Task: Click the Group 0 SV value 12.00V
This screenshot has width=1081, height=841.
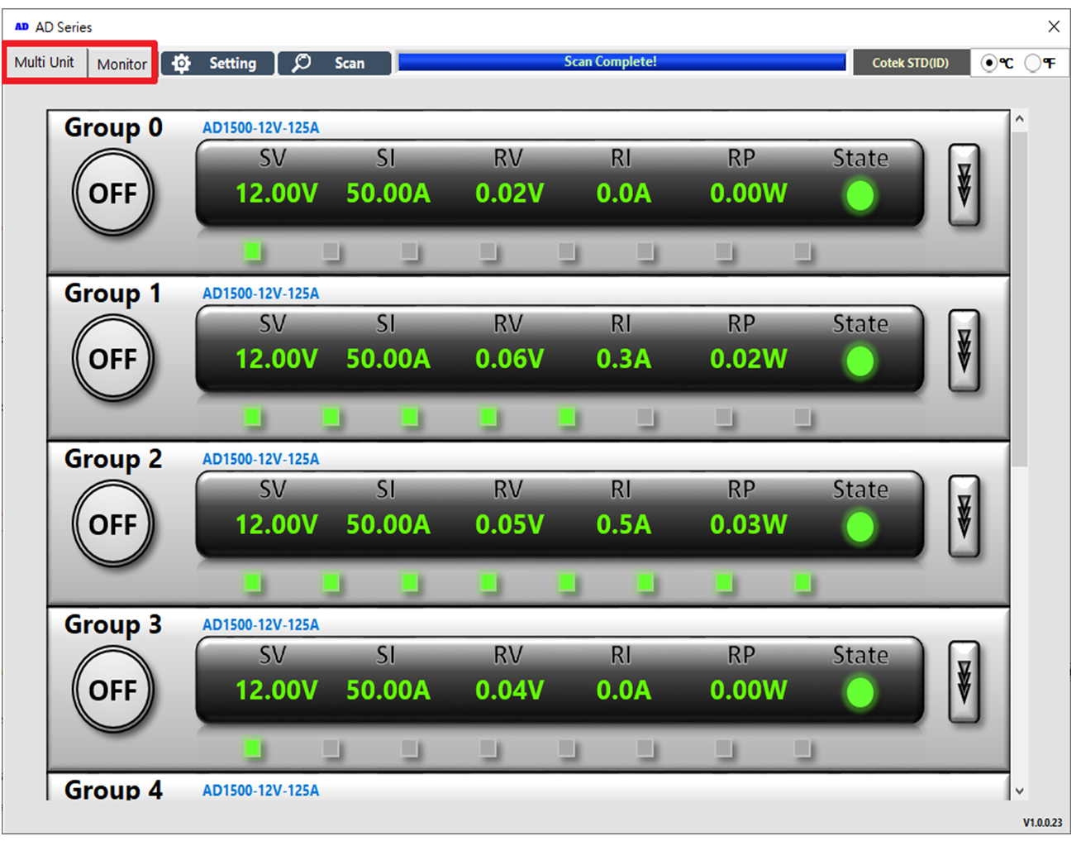Action: [x=276, y=194]
